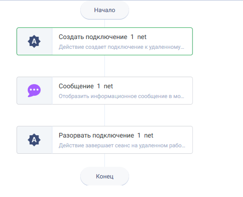
Task: Click description 'Отобразить информационное сообщение в мо…'
Action: (121, 96)
